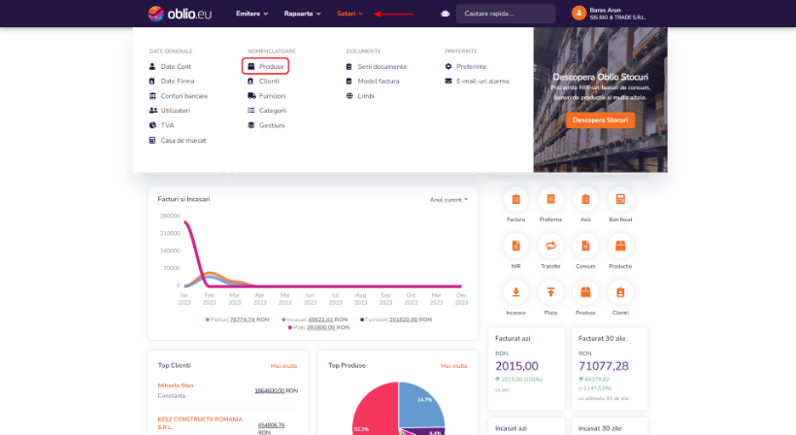Click the Plata quick action icon
This screenshot has width=796, height=435.
pyautogui.click(x=550, y=292)
